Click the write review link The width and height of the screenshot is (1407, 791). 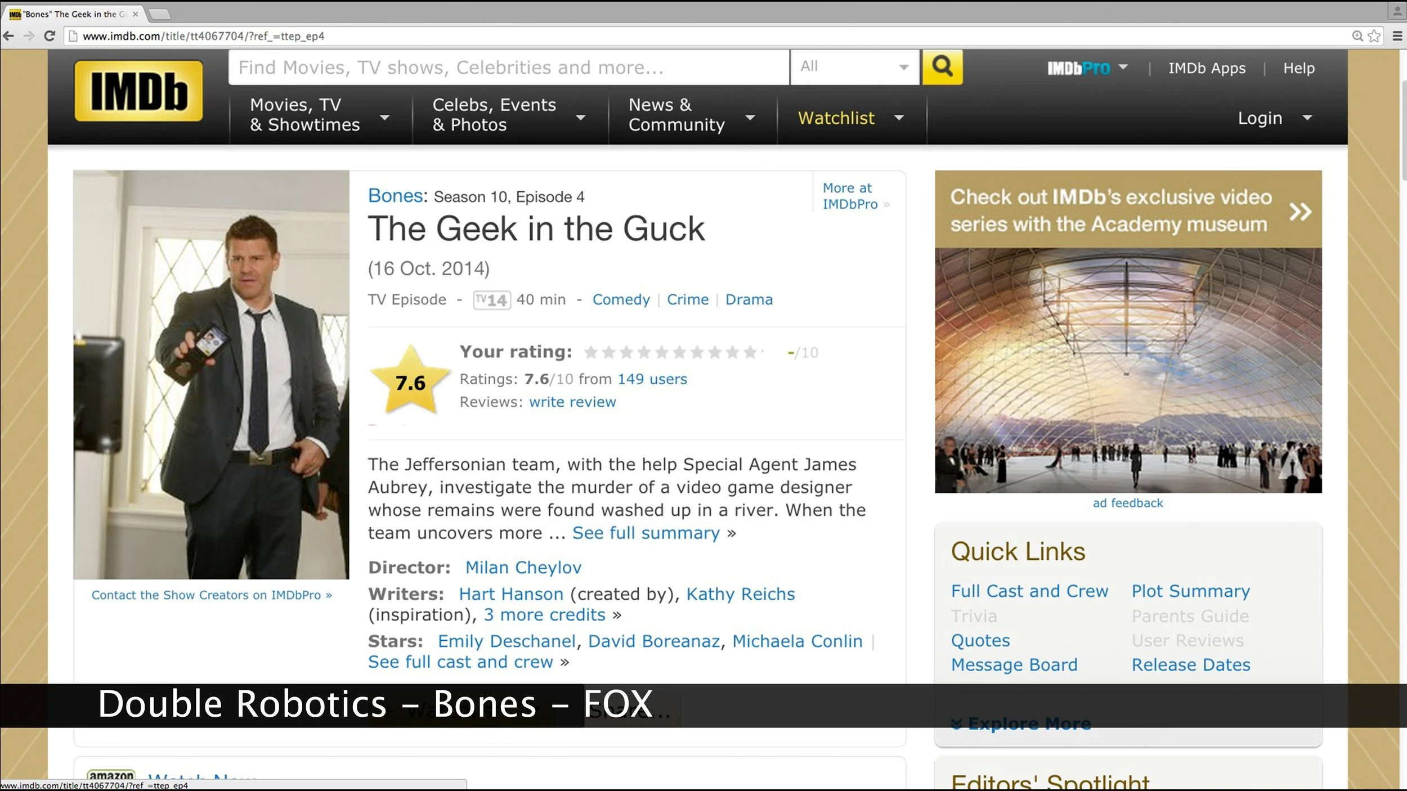tap(572, 402)
